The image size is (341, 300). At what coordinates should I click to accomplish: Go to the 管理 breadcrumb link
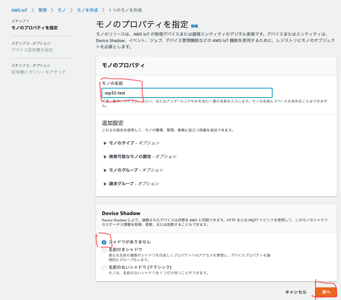[x=43, y=10]
